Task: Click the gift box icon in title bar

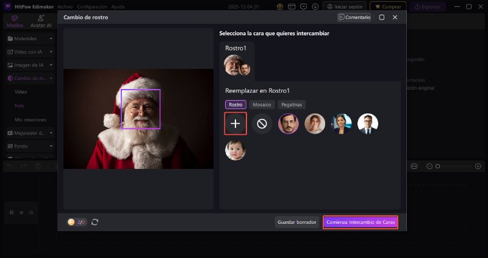Action: coord(280,7)
